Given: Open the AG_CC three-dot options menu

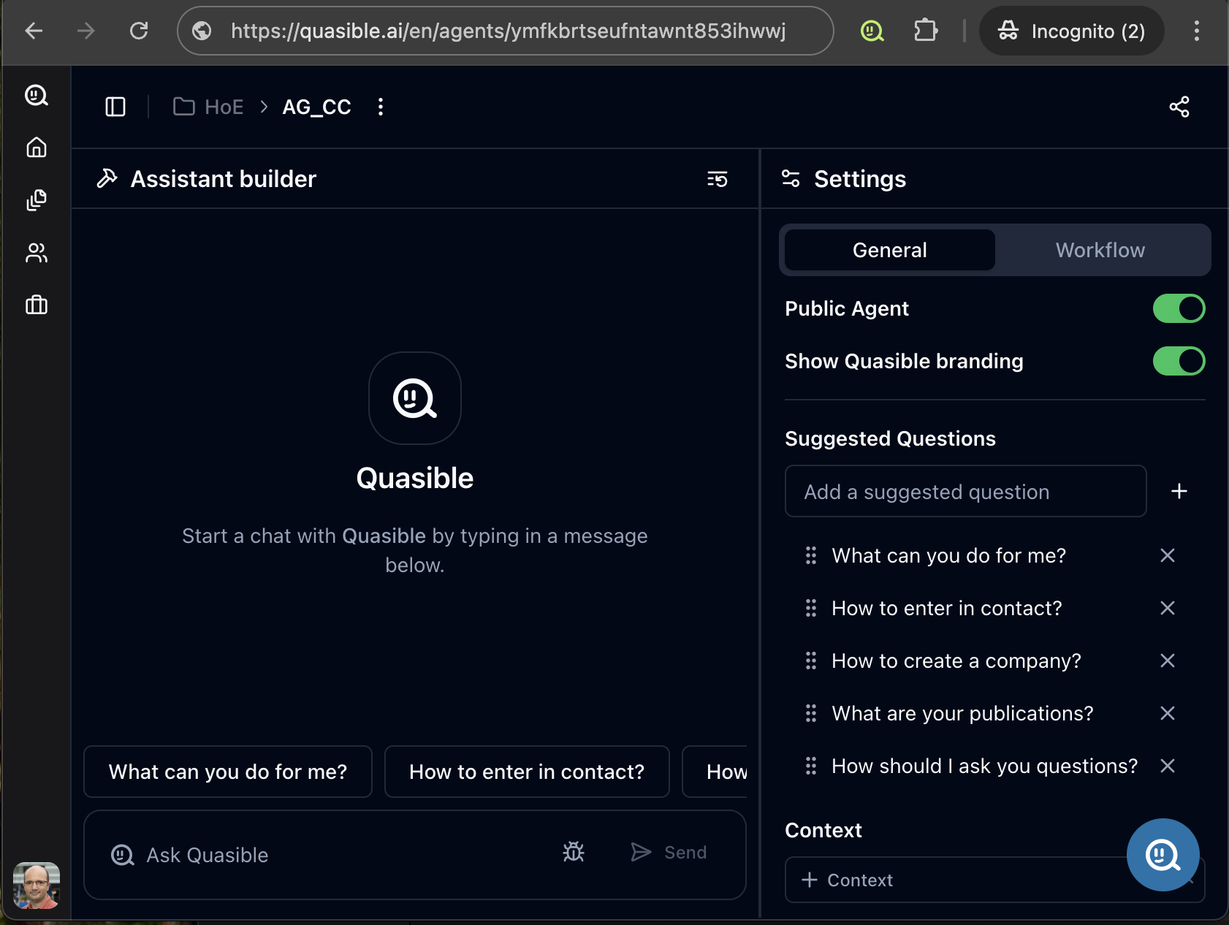Looking at the screenshot, I should 380,107.
